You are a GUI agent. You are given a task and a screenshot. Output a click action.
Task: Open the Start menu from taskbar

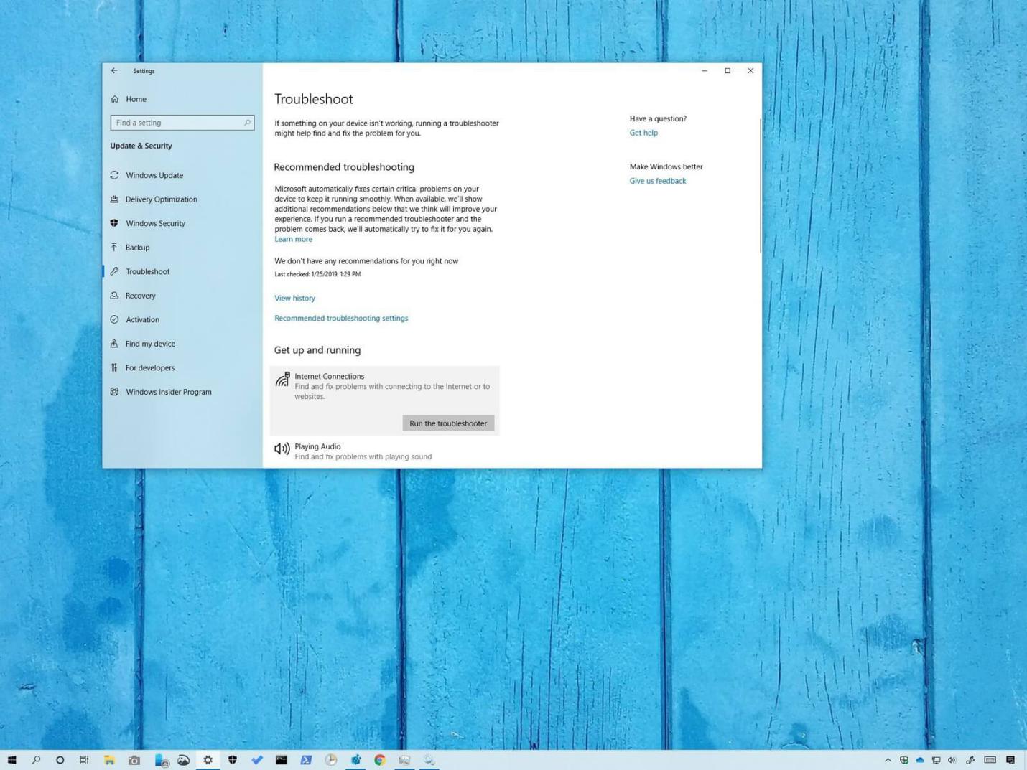pos(11,760)
